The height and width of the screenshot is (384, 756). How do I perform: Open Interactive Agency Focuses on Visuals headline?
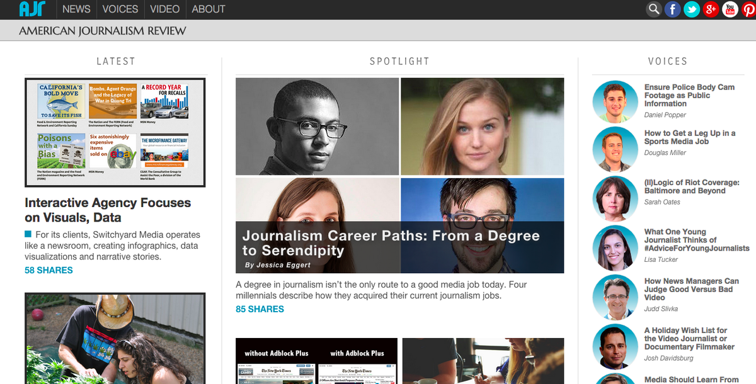click(108, 210)
